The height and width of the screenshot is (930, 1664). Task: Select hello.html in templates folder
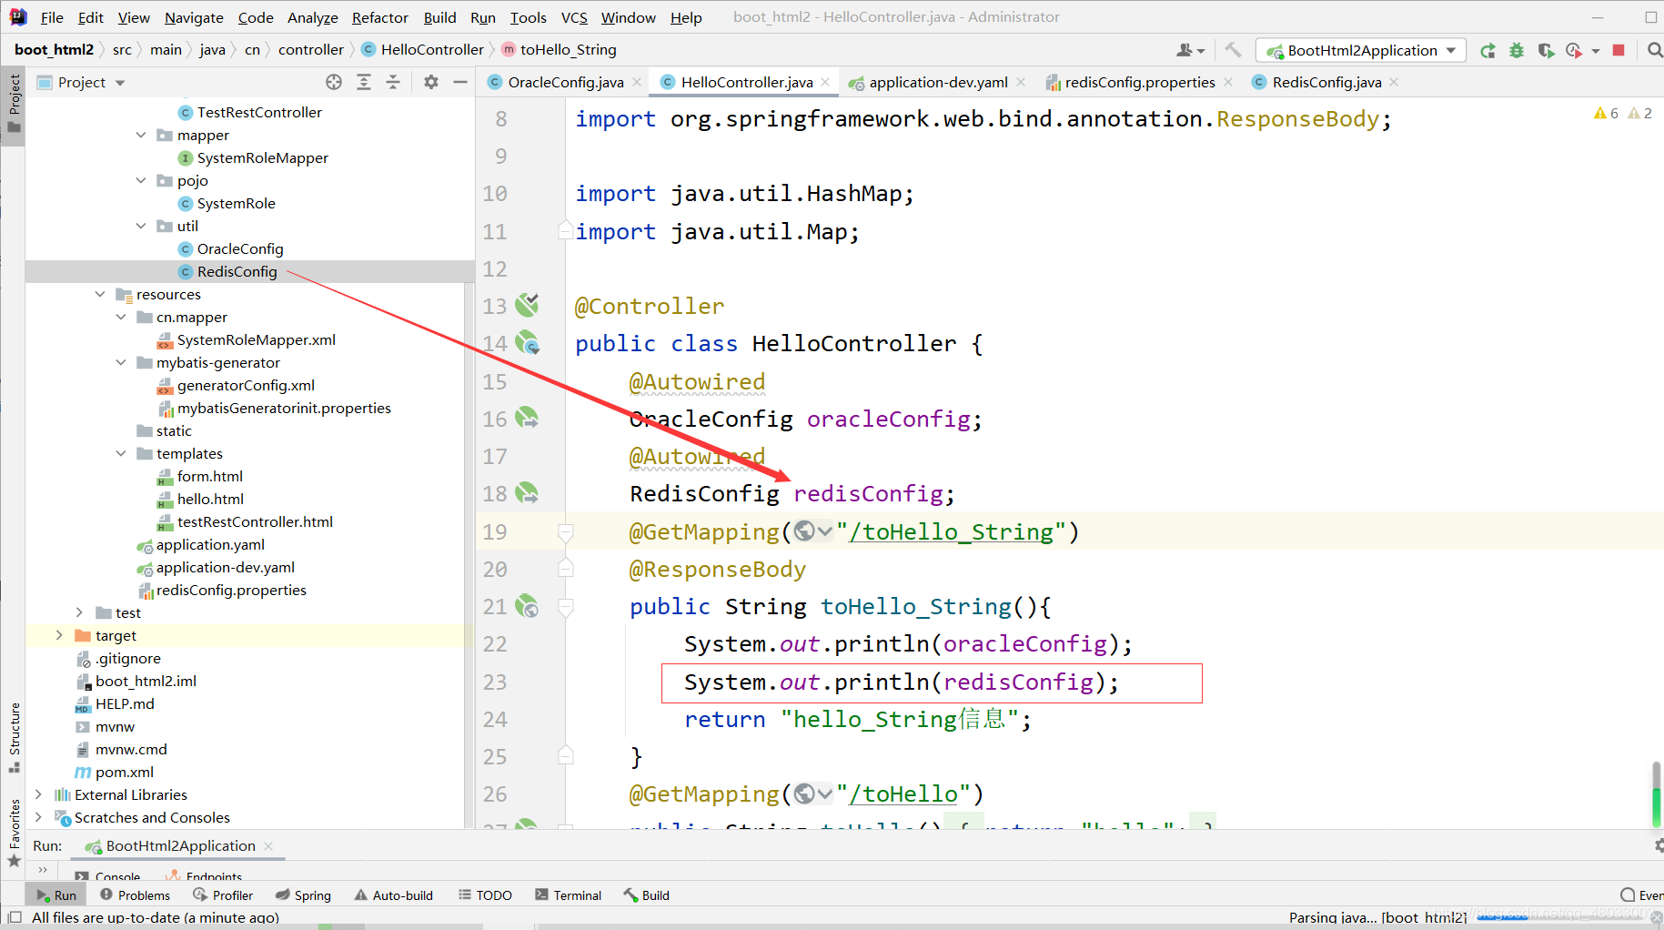(210, 499)
